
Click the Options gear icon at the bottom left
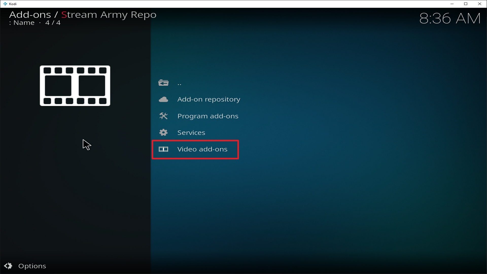pyautogui.click(x=8, y=266)
